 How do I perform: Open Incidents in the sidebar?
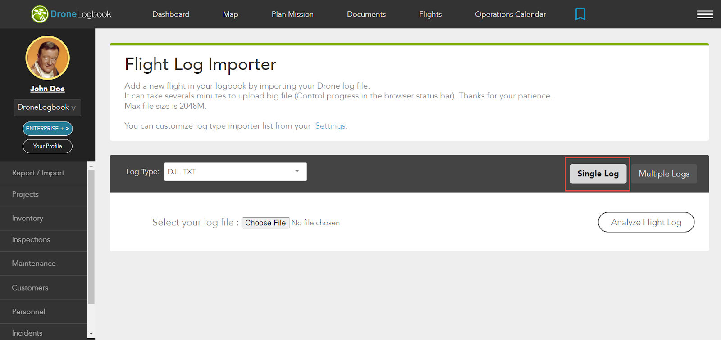43,333
